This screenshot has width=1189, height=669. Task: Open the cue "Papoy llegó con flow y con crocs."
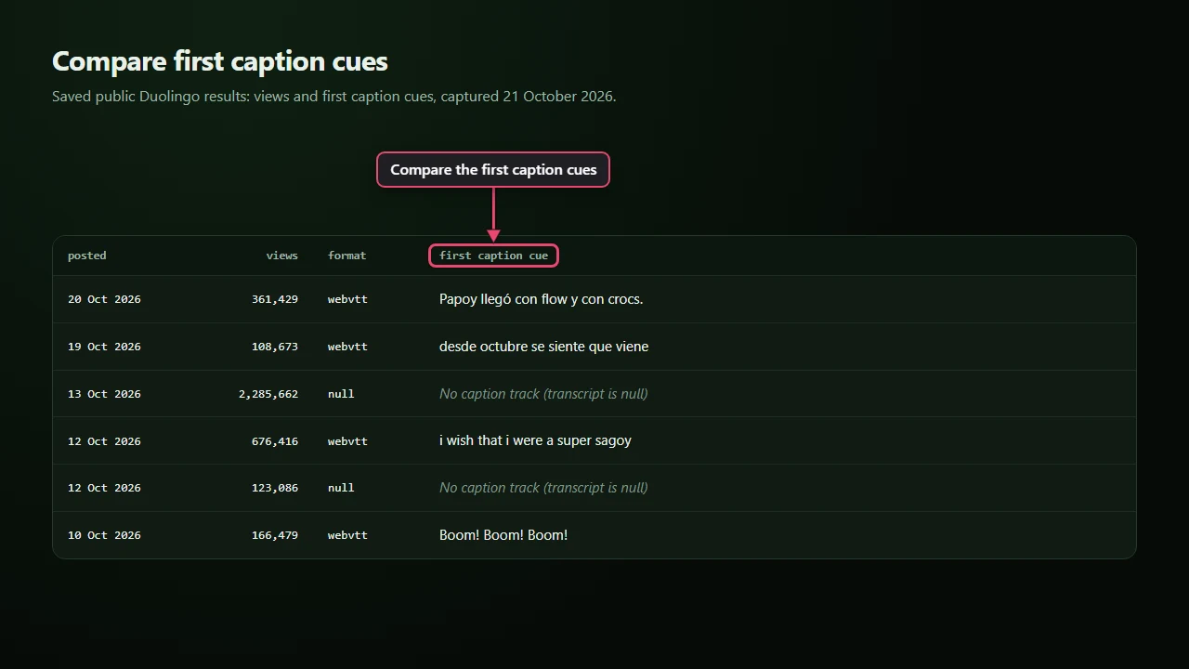point(542,299)
